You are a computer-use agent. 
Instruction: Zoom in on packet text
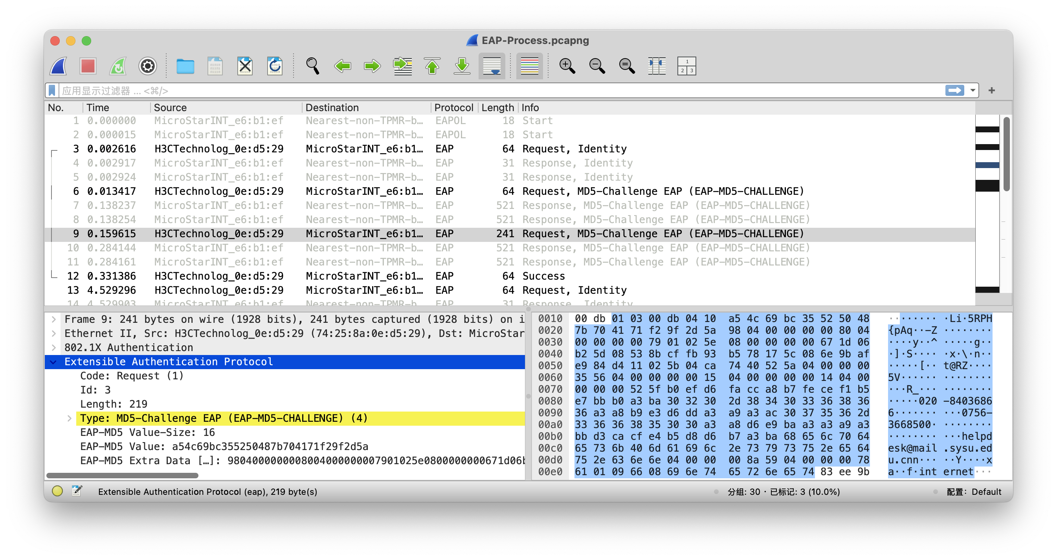[x=567, y=66]
